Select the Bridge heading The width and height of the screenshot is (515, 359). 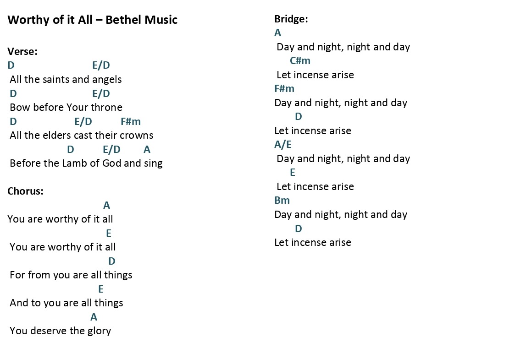coord(291,19)
